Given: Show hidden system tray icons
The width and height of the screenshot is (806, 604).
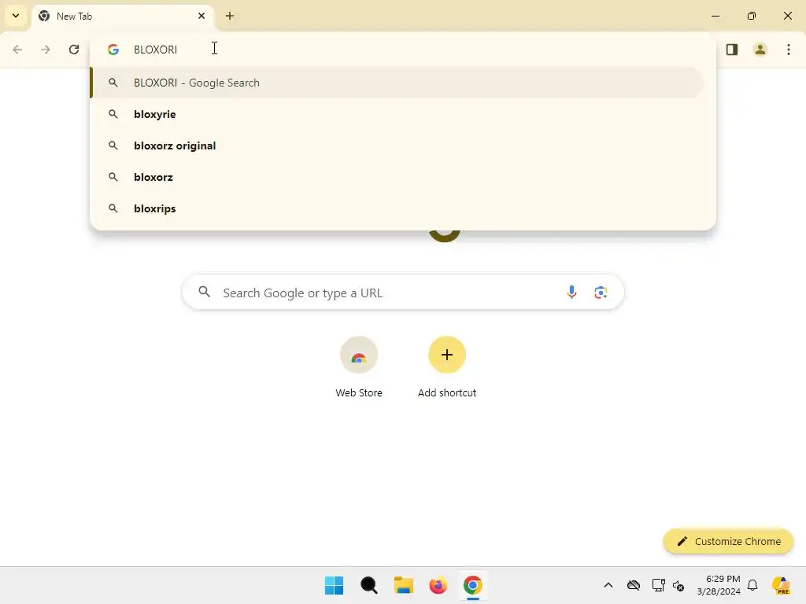Looking at the screenshot, I should 608,585.
